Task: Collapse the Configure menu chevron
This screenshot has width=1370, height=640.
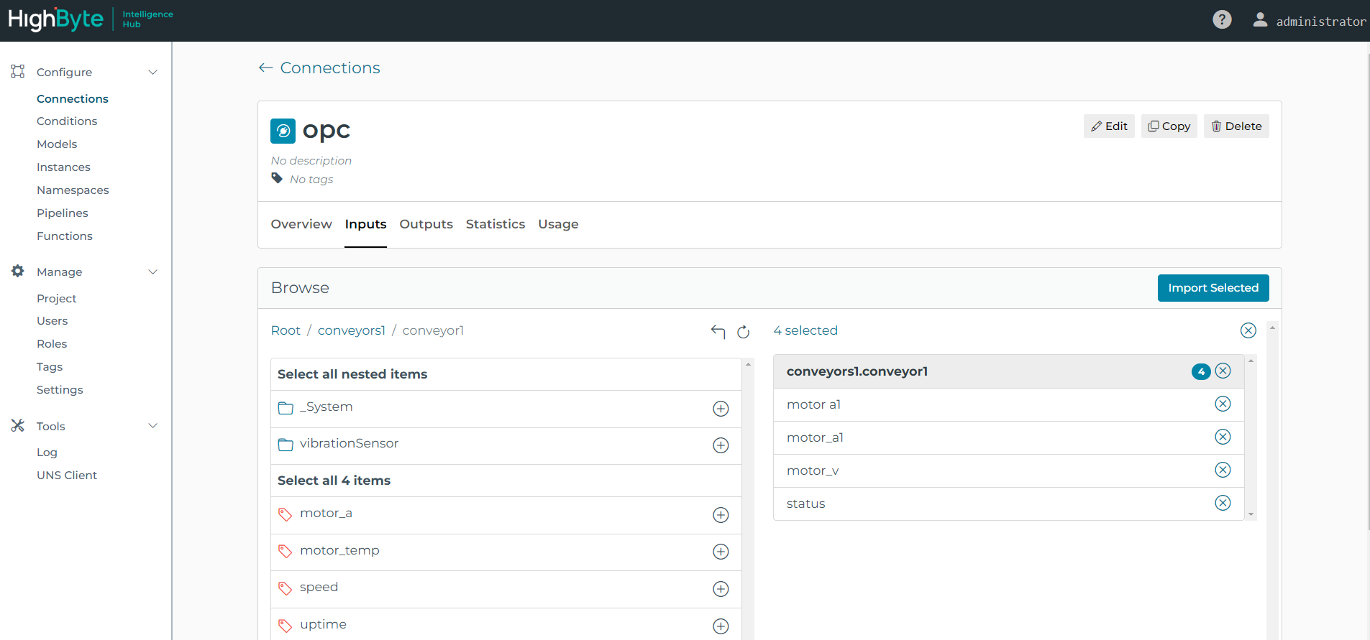Action: (x=152, y=72)
